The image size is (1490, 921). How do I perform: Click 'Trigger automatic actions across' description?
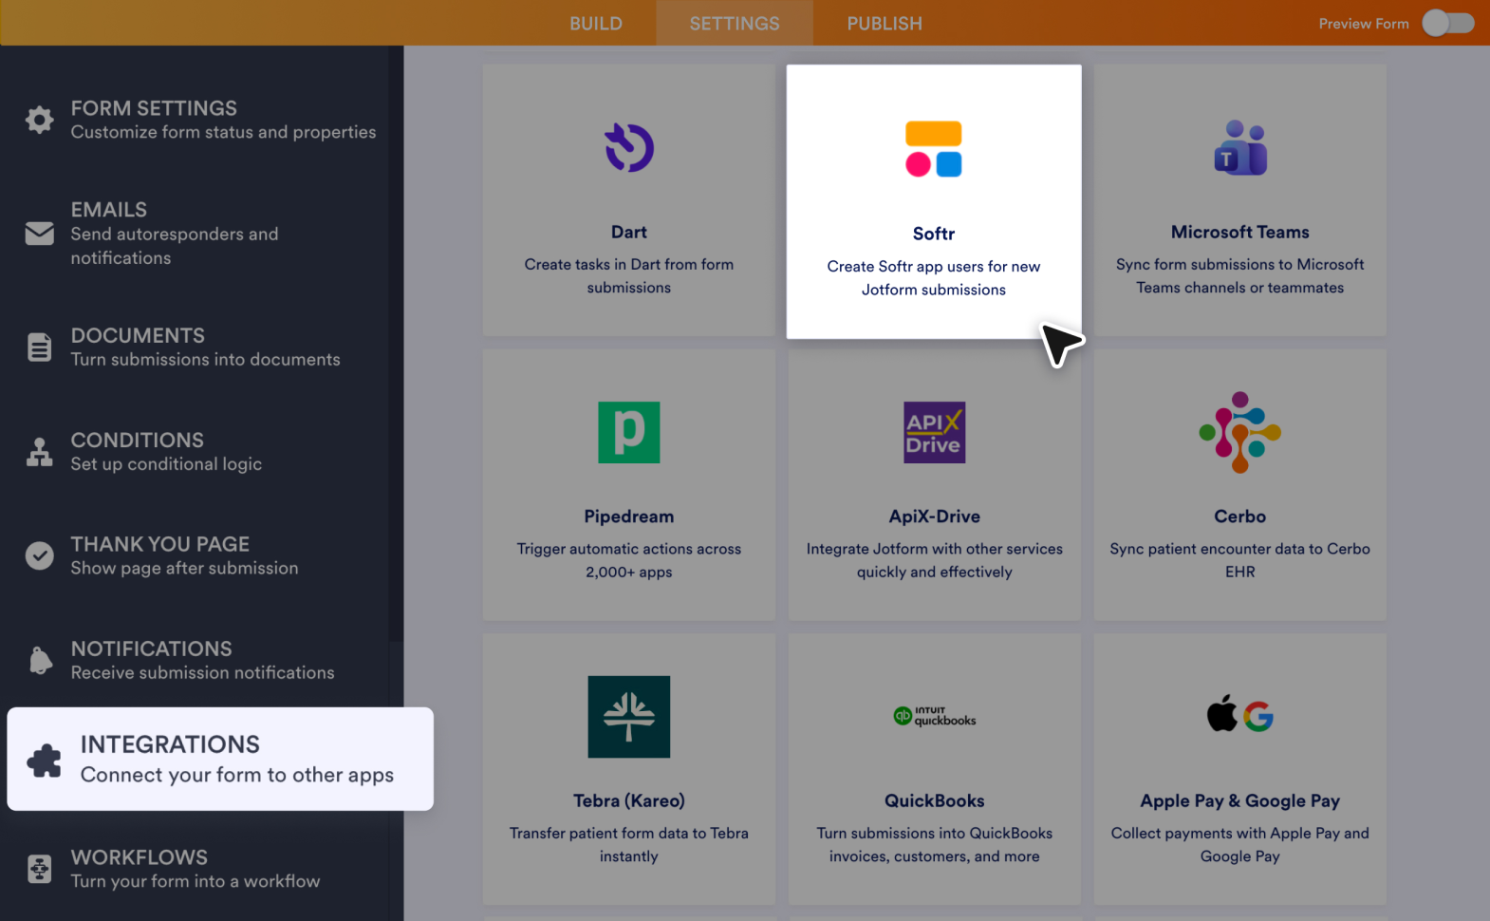tap(629, 560)
